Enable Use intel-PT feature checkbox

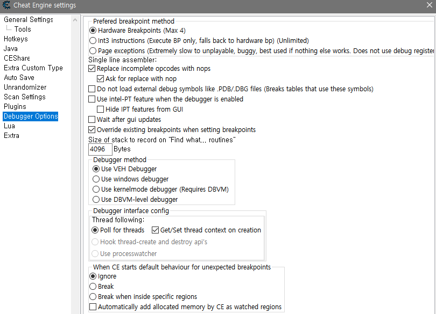(92, 99)
